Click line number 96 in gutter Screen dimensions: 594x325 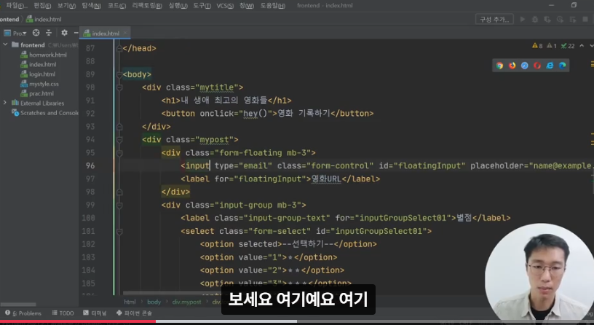90,165
